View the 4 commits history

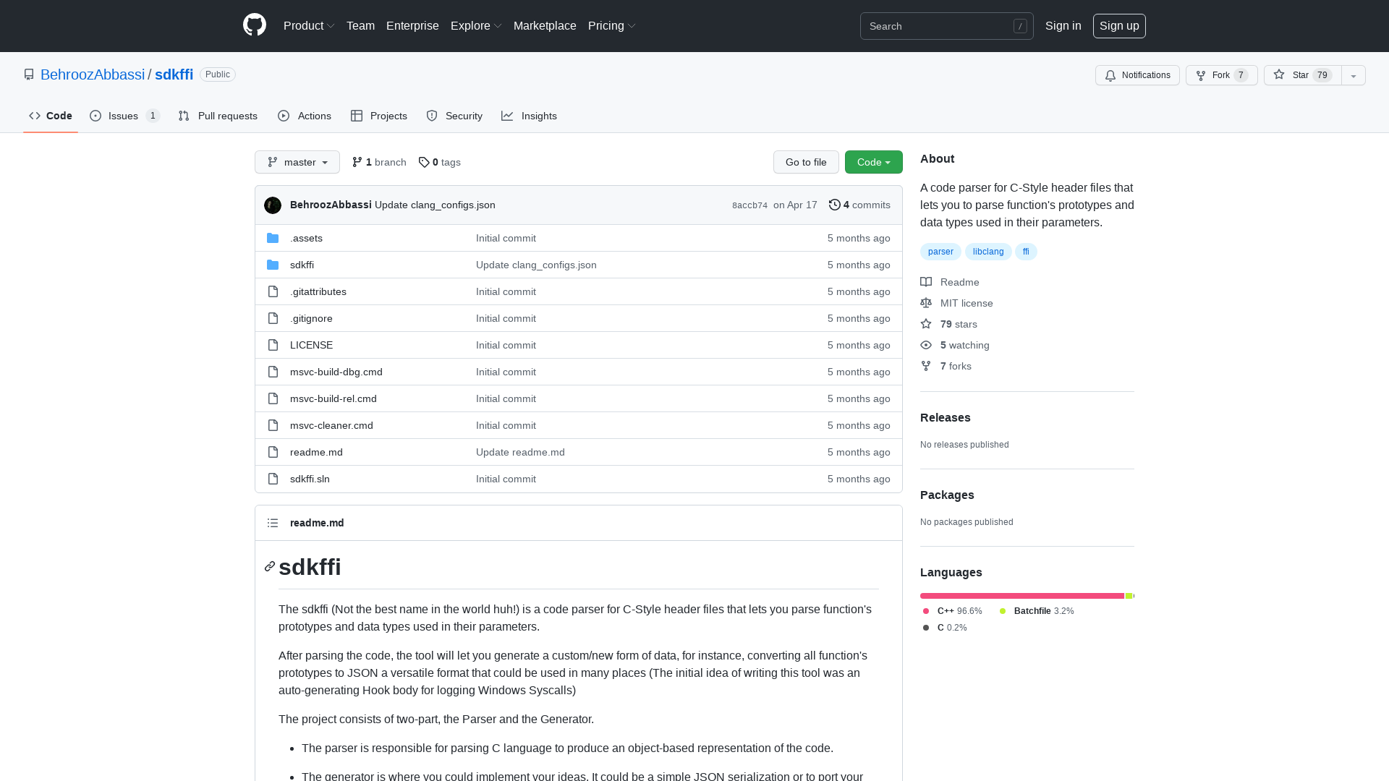tap(859, 205)
